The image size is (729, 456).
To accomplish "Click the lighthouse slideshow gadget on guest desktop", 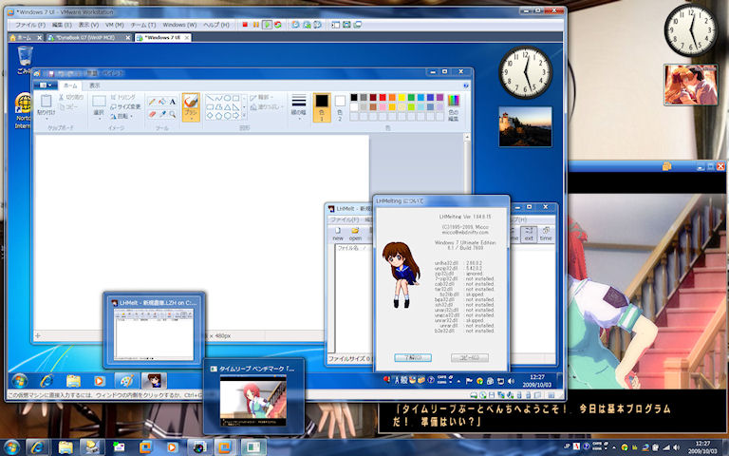I will pos(525,126).
